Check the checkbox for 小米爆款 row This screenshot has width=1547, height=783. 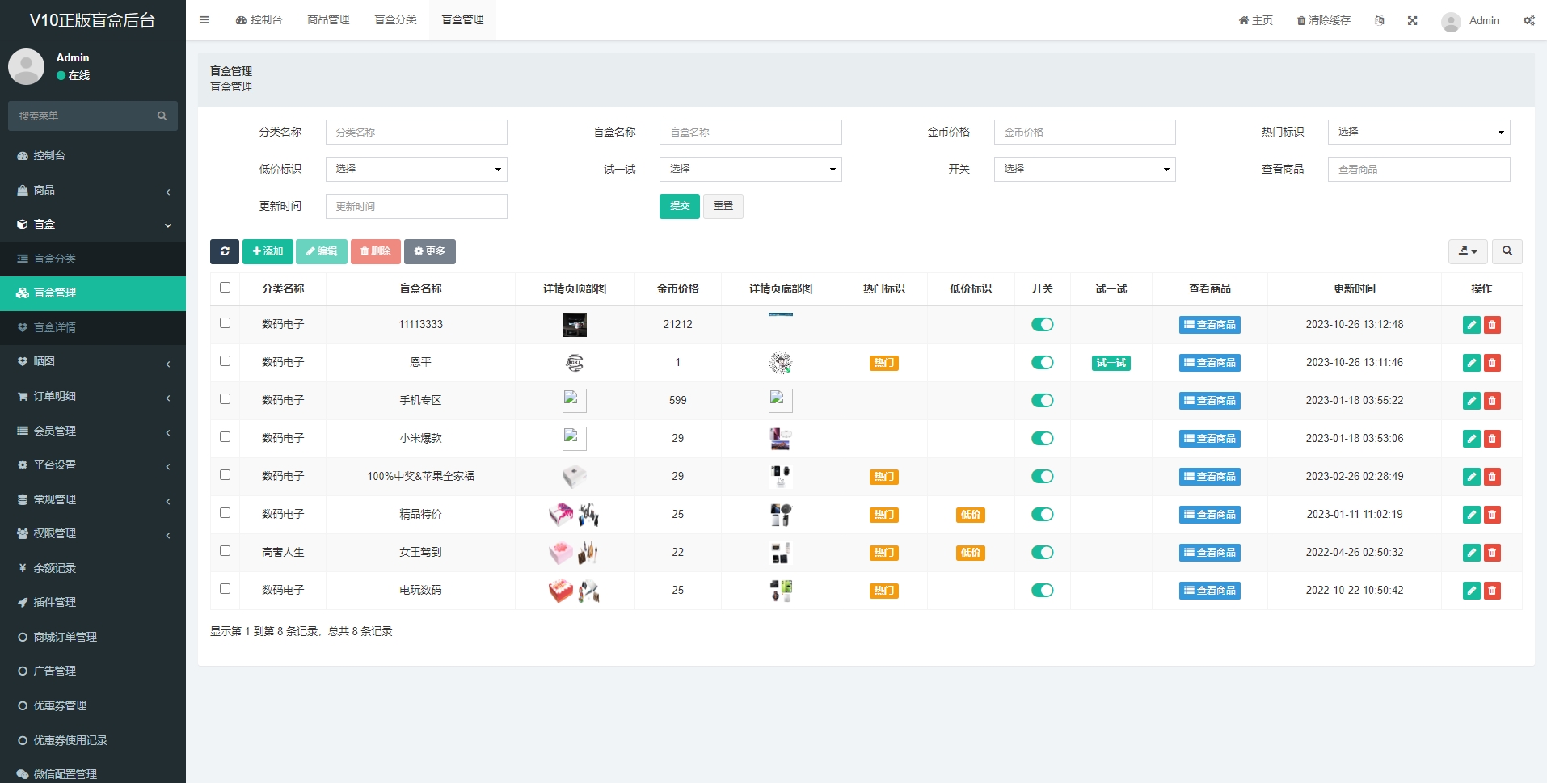click(x=226, y=437)
